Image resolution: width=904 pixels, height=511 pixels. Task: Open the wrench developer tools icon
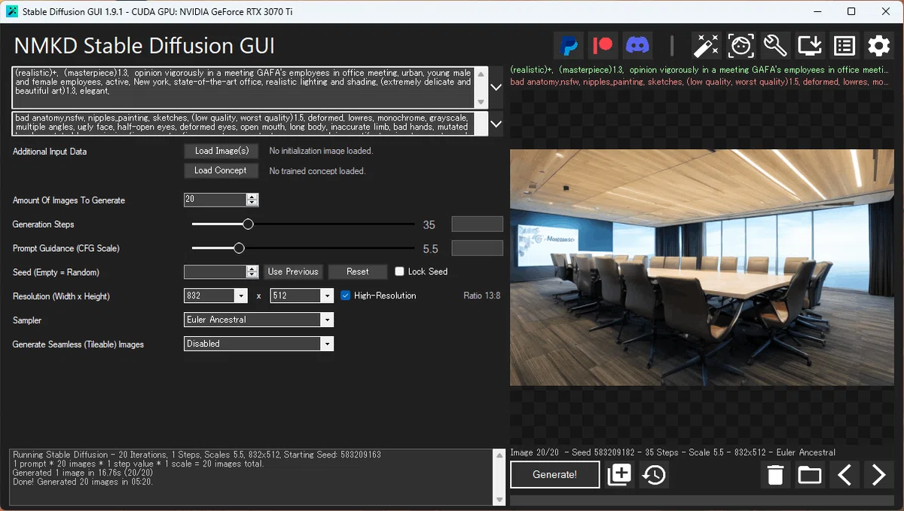click(x=775, y=46)
